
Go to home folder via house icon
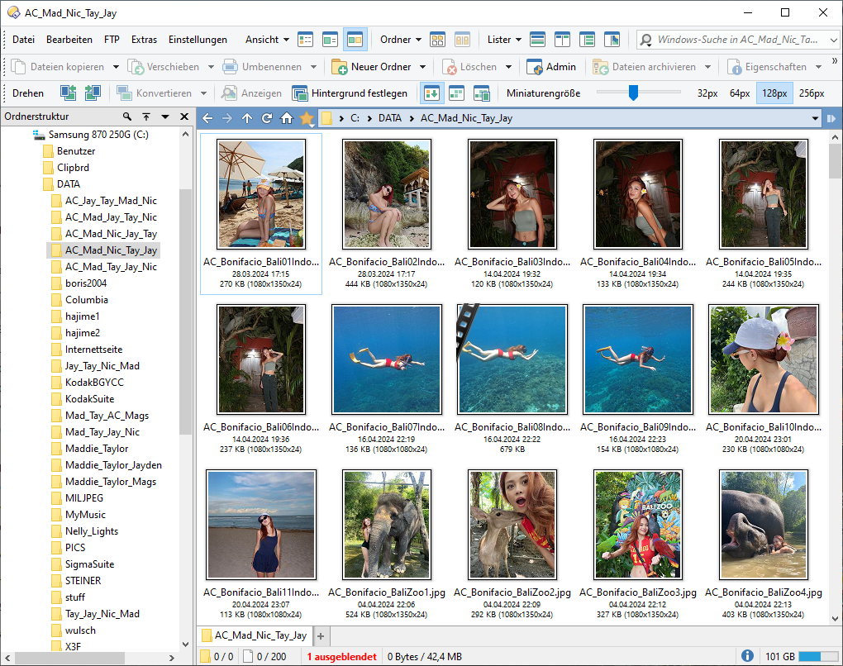coord(287,118)
